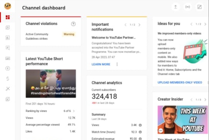Image resolution: width=209 pixels, height=140 pixels.
Task: Click the Watch time 92.3 value
Action: pyautogui.click(x=134, y=132)
